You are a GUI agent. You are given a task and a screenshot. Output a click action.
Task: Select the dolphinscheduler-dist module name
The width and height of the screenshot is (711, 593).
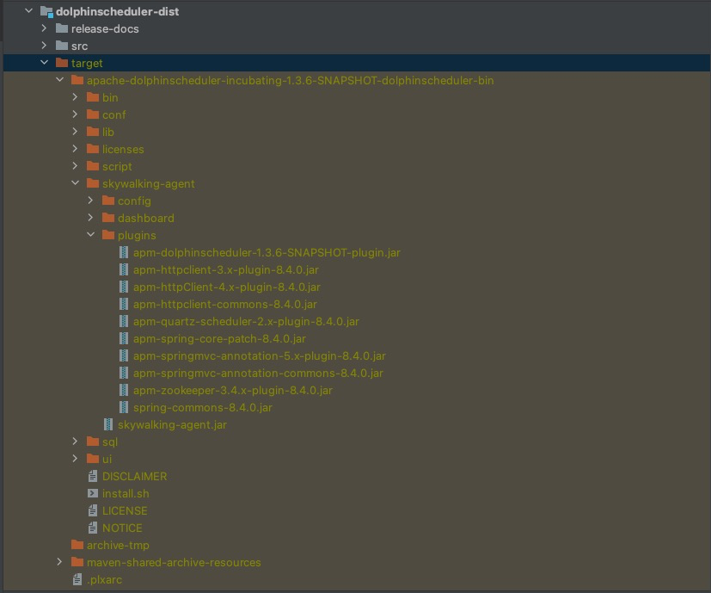coord(117,11)
